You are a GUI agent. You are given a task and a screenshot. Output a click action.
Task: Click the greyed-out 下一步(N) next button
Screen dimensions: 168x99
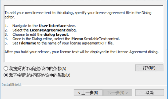click(118, 93)
